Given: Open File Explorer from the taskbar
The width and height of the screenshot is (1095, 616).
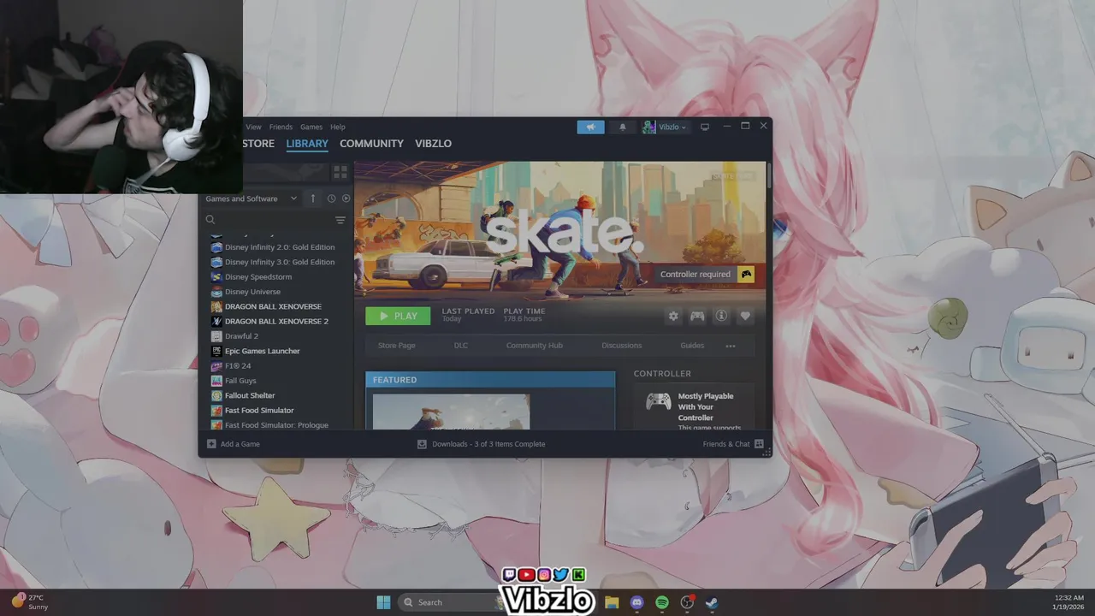Looking at the screenshot, I should pyautogui.click(x=612, y=602).
